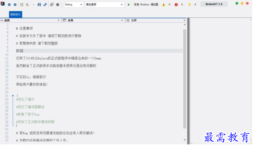Click comment '#优化了提示' on line 22
Screen dimensions: 253x150
pyautogui.click(x=25, y=99)
